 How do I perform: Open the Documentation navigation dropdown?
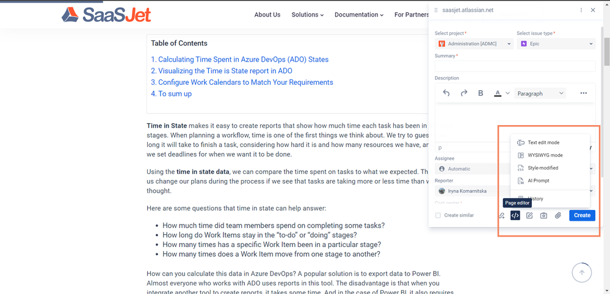coord(358,15)
